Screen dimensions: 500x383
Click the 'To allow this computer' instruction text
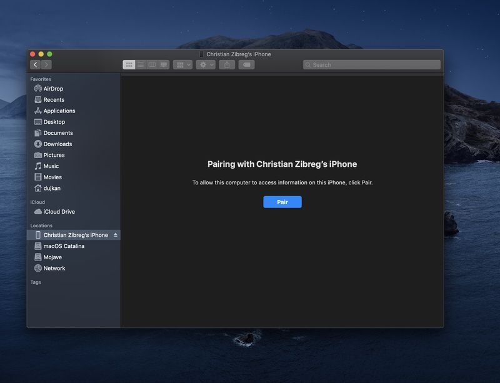click(282, 182)
